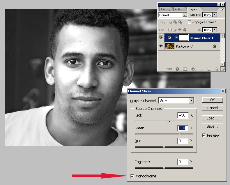This screenshot has height=185, width=230.
Task: Click Layers panel scrollbar down arrow
Action: (222, 64)
